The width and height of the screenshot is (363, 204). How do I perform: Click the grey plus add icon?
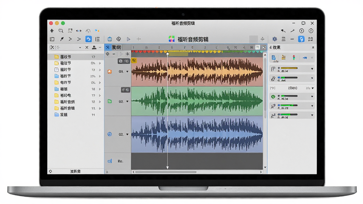click(139, 39)
